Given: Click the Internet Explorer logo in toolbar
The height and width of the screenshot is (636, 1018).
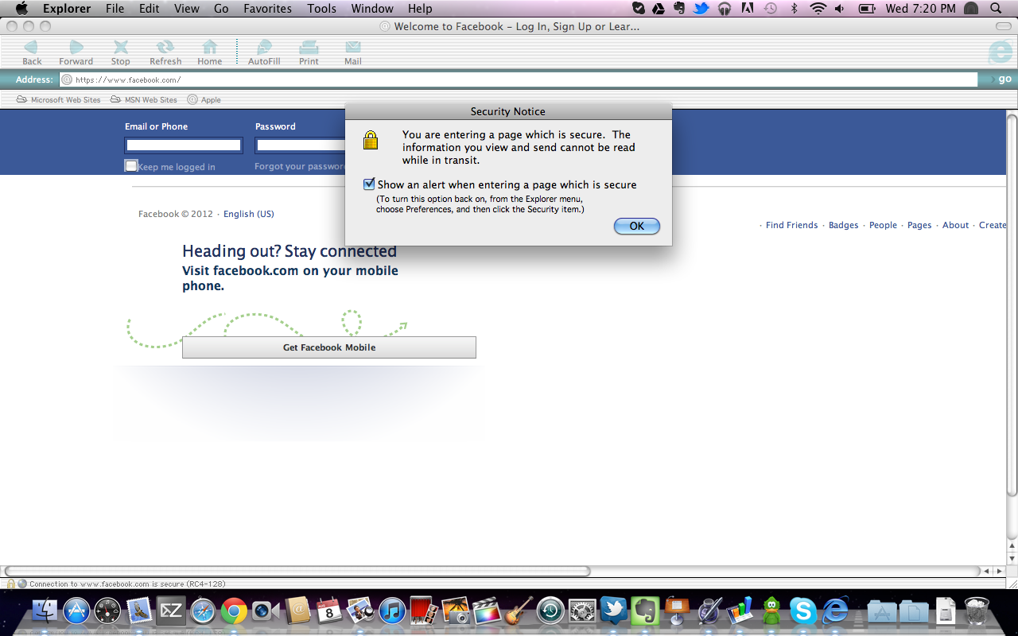Looking at the screenshot, I should [1000, 52].
